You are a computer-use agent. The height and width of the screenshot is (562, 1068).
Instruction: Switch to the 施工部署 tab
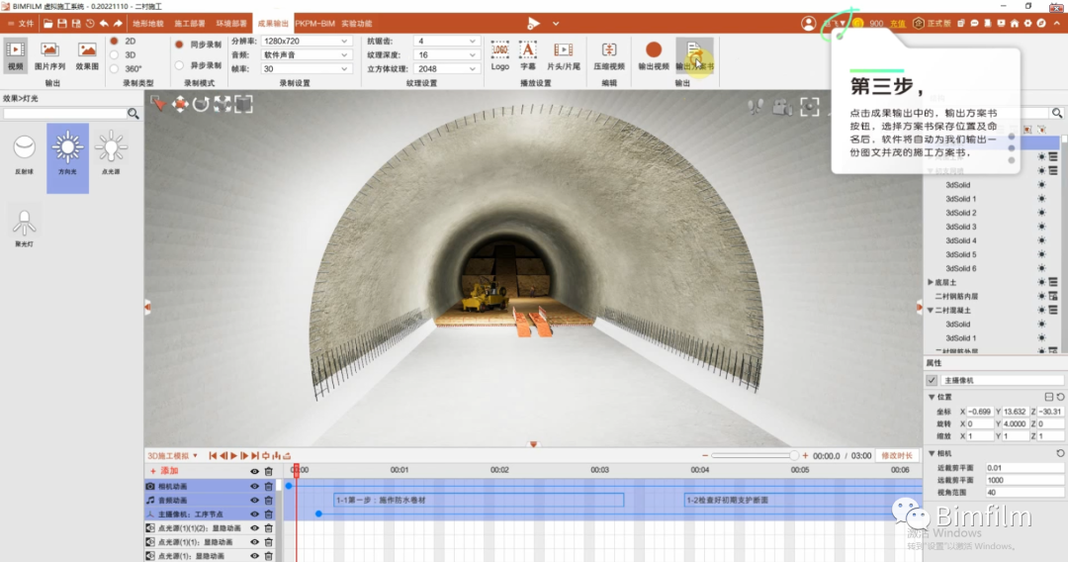(x=189, y=23)
